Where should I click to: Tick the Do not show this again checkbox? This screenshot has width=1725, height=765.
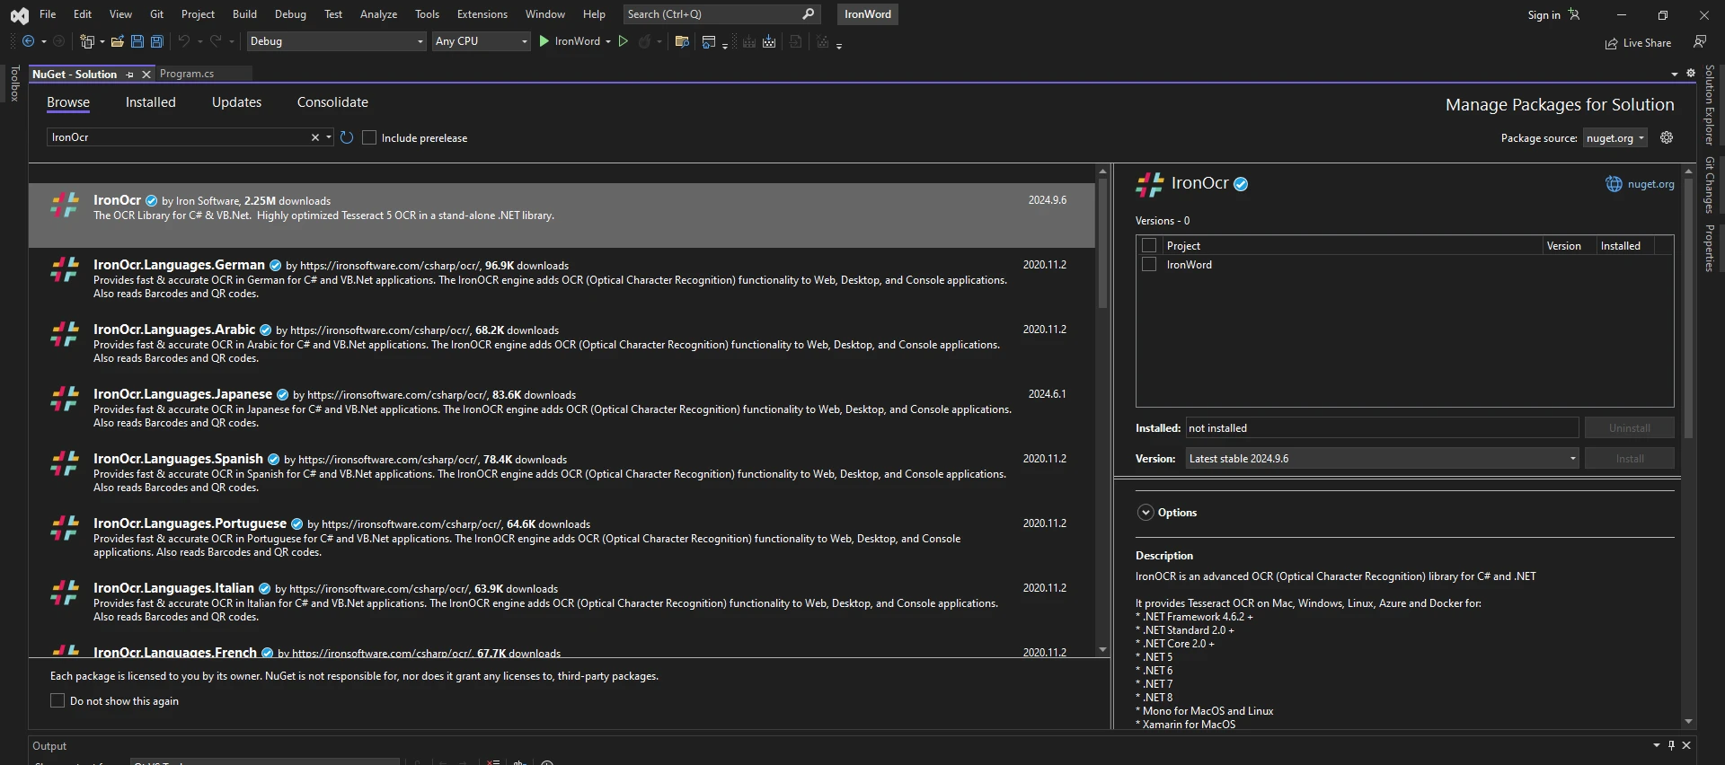[x=57, y=700]
